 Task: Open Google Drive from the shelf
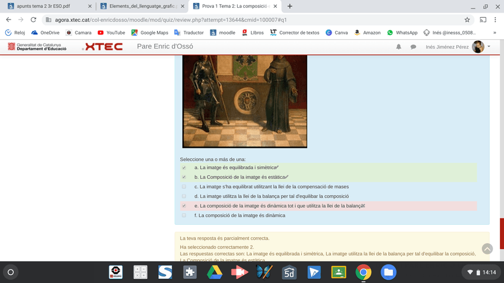tap(215, 272)
